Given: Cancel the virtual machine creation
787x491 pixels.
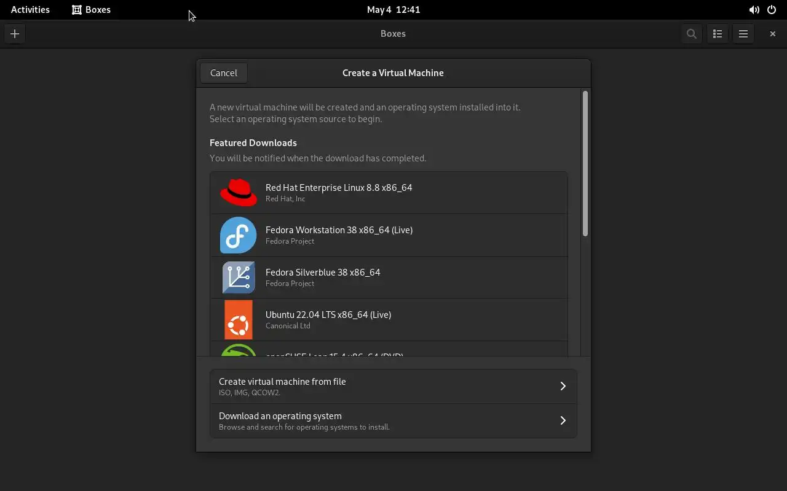Looking at the screenshot, I should point(224,72).
